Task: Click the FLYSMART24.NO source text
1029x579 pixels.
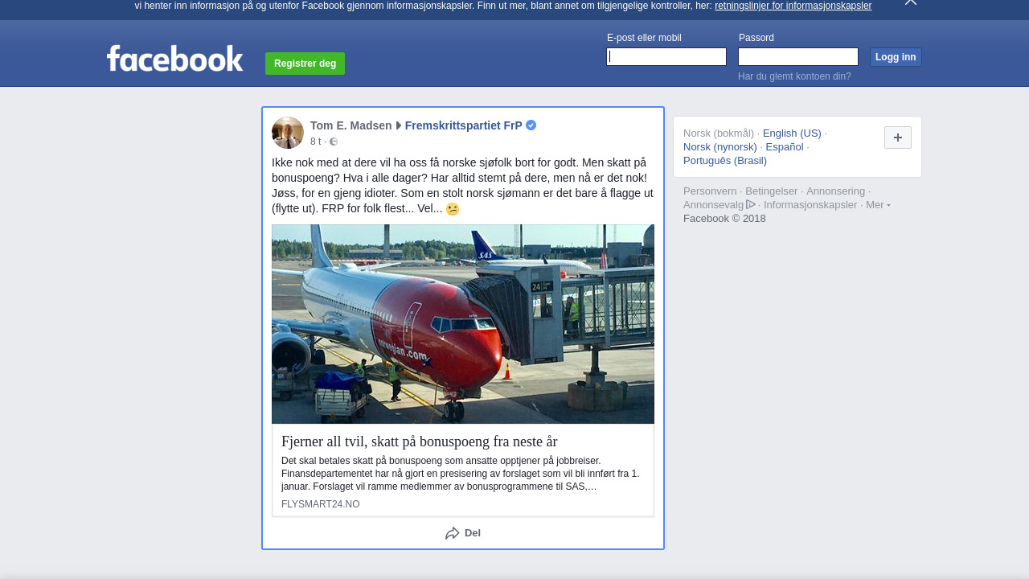Action: (x=321, y=504)
